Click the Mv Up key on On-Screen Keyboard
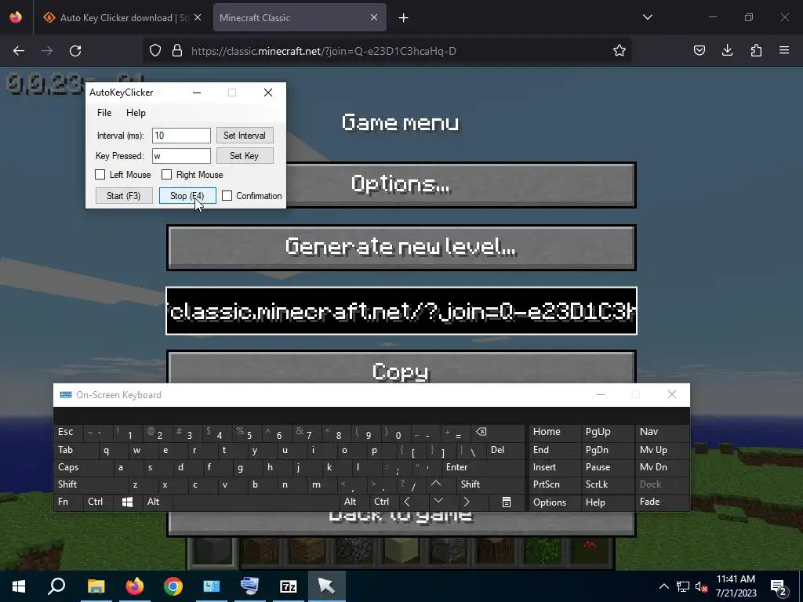 [x=662, y=450]
